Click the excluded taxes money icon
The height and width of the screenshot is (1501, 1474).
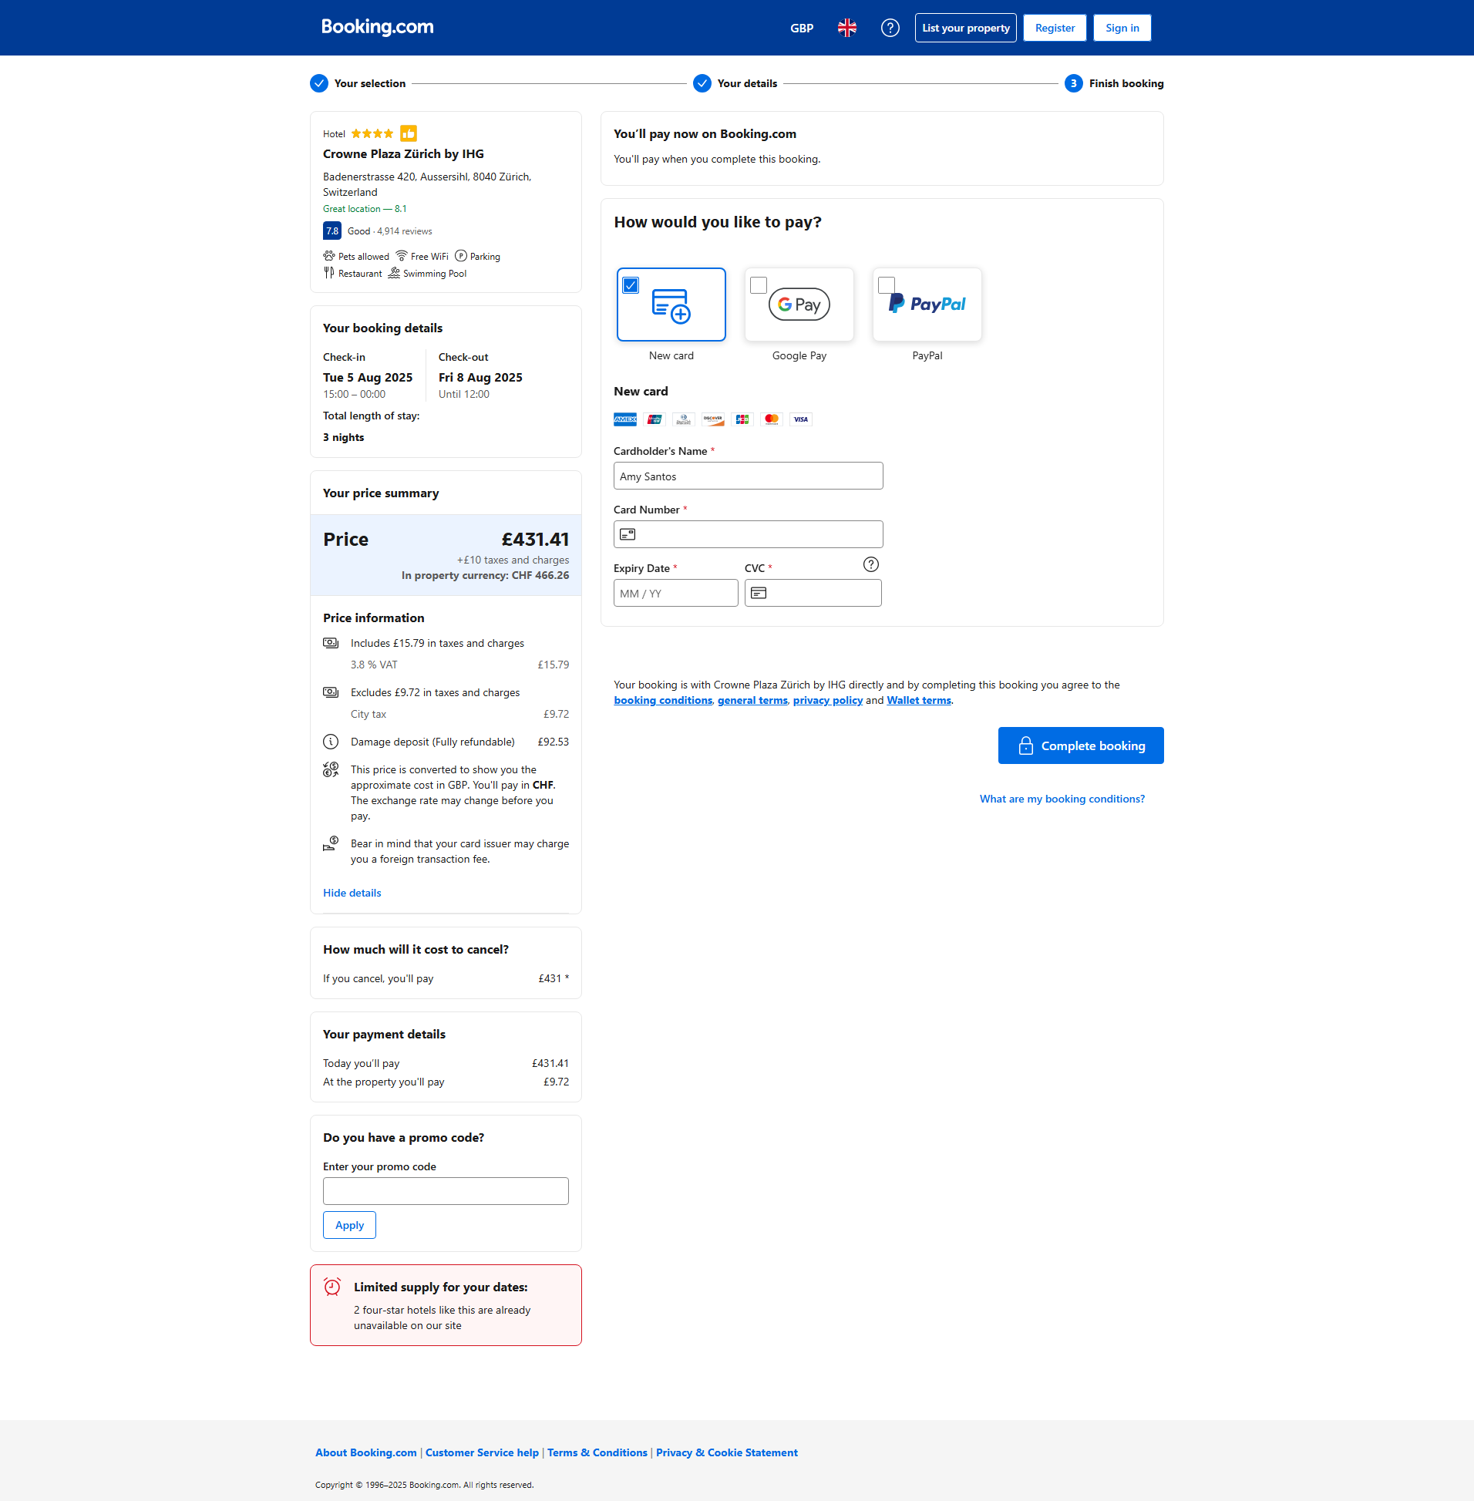(x=331, y=693)
